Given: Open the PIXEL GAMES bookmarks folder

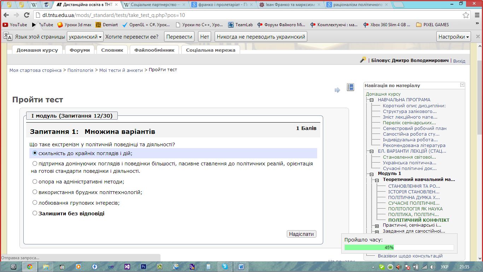Looking at the screenshot, I should [432, 25].
